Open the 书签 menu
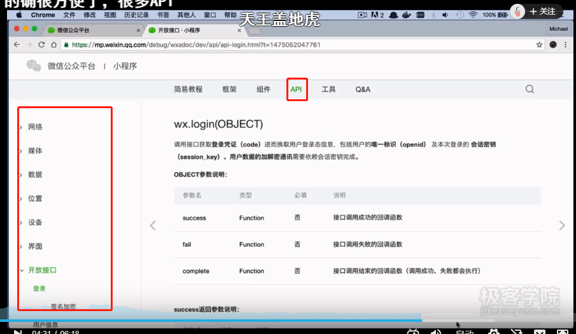This screenshot has width=576, height=334. pos(163,15)
